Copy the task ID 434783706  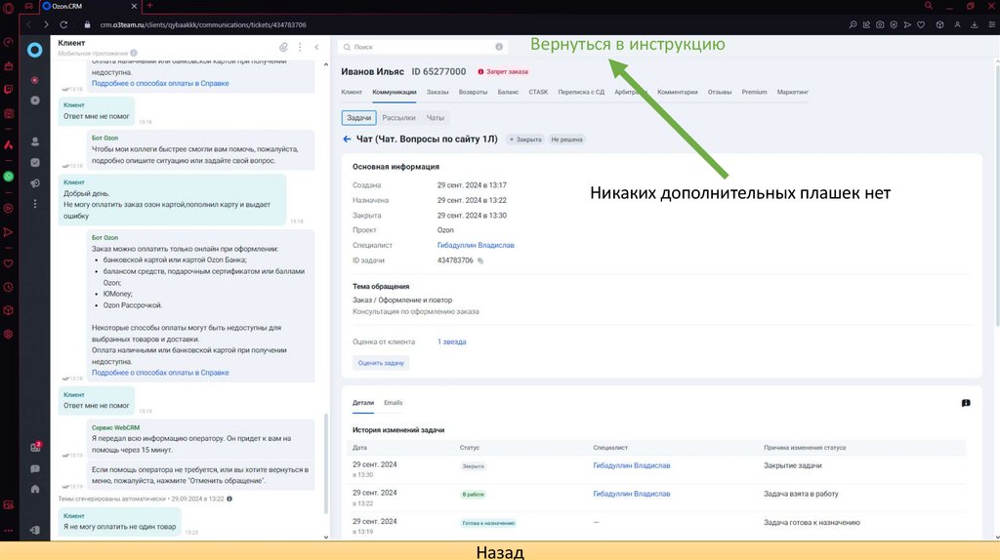tap(480, 260)
